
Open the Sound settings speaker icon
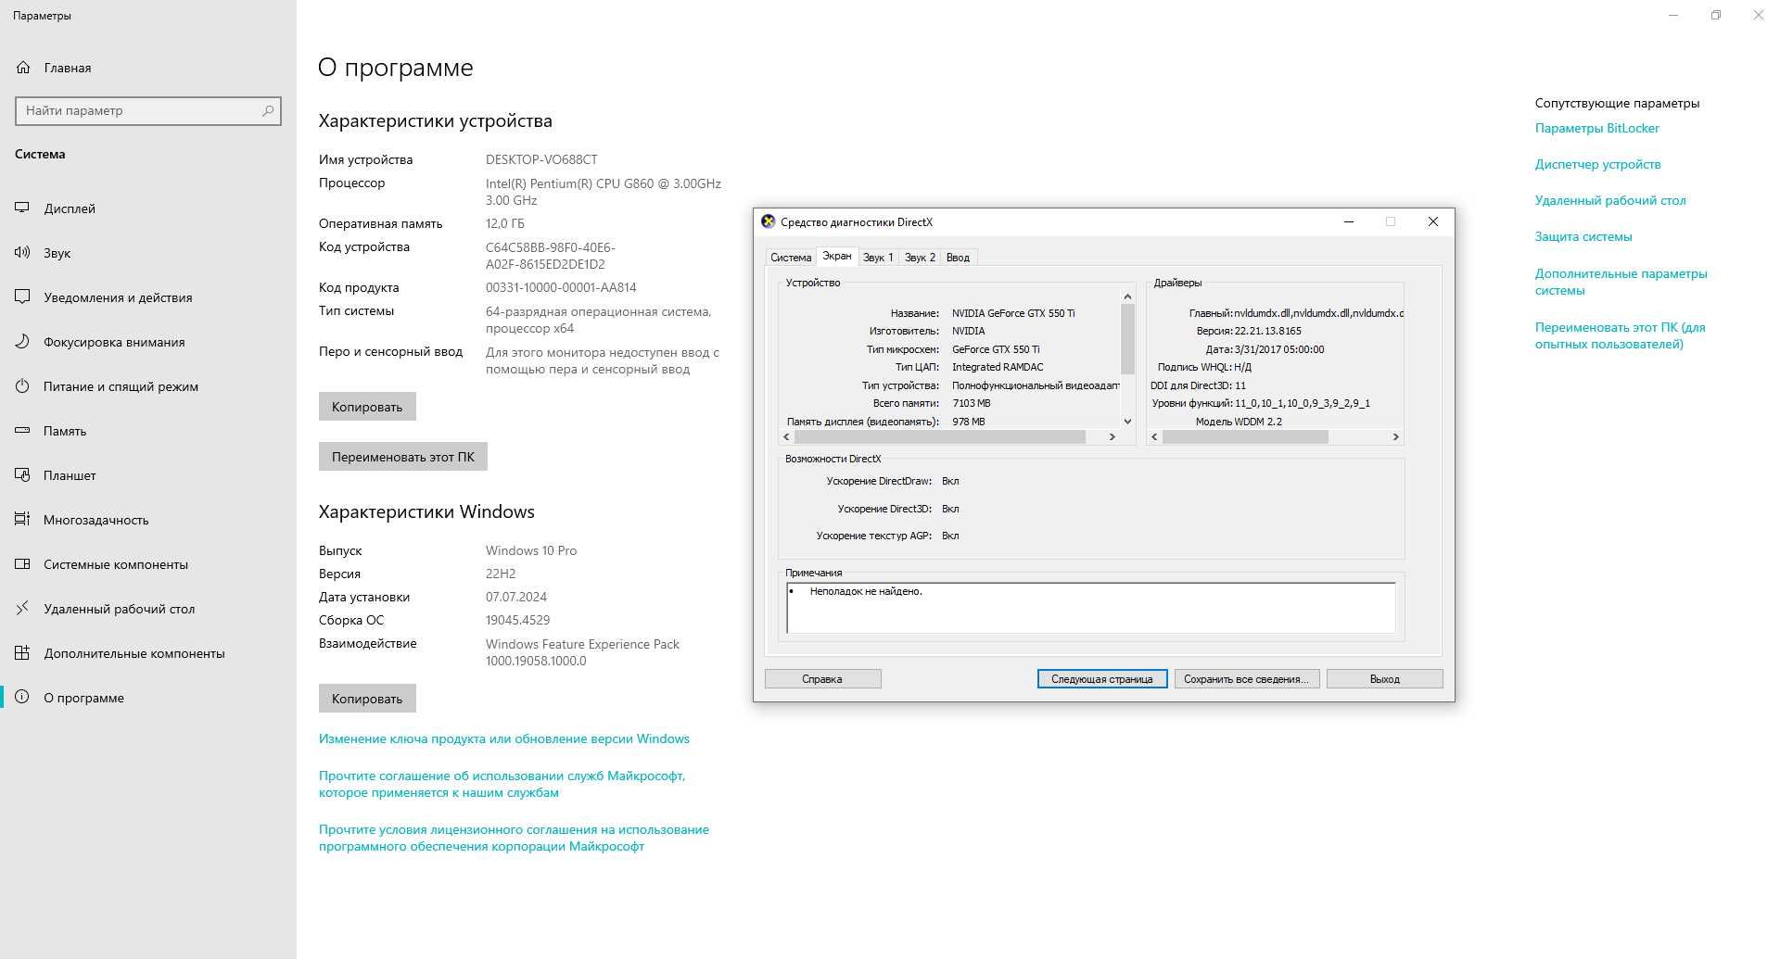pyautogui.click(x=22, y=253)
